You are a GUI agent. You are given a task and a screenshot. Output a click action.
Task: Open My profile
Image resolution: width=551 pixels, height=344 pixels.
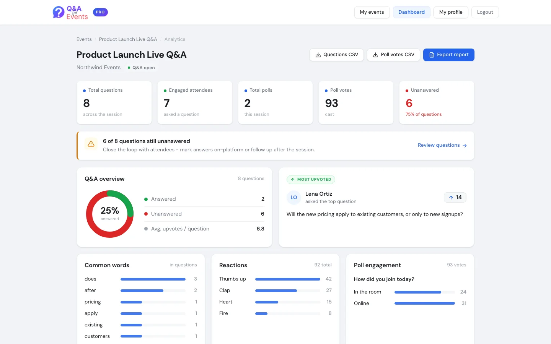pyautogui.click(x=451, y=12)
